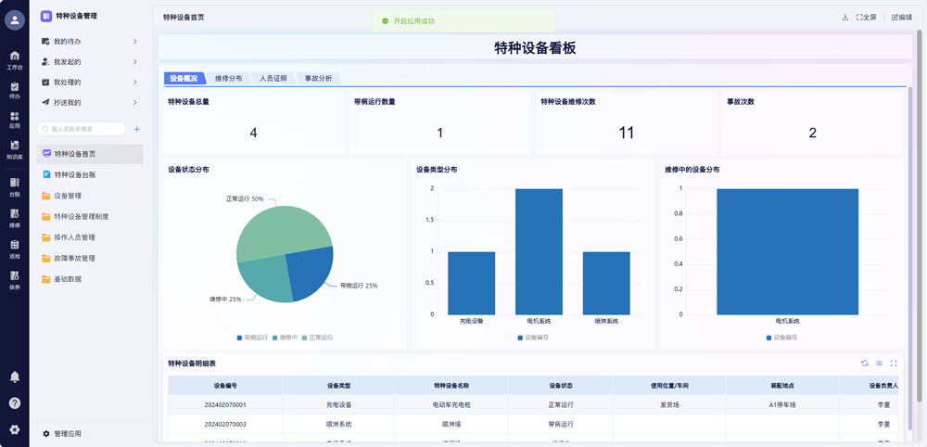This screenshot has height=447, width=927.
Task: Click the plus icon beside search box
Action: [137, 129]
